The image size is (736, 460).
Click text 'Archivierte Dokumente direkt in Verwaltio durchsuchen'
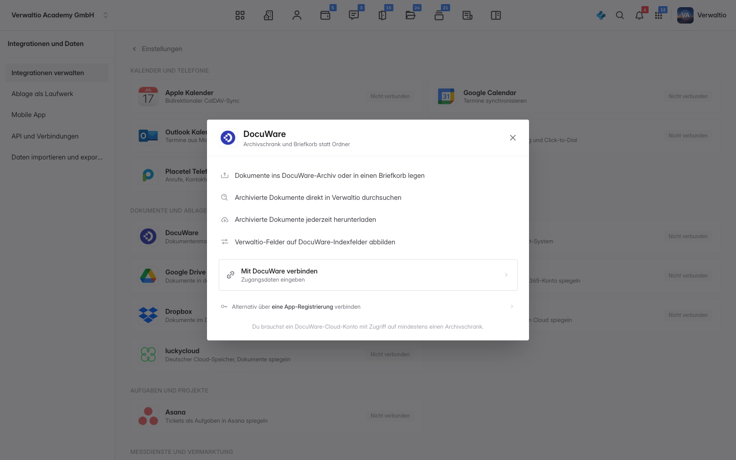pos(318,198)
